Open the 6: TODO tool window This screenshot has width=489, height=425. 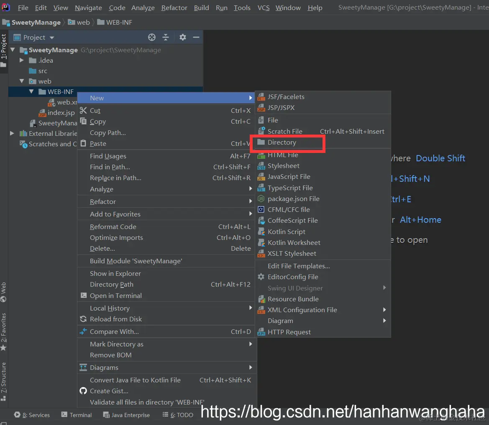click(x=178, y=415)
